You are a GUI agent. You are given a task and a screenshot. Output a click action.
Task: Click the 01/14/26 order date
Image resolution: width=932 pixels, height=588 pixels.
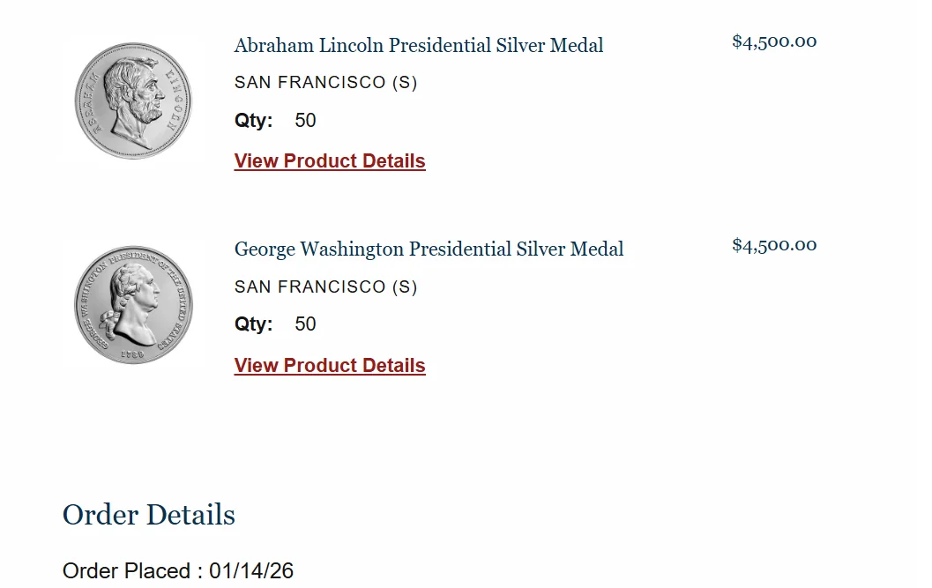tap(251, 571)
